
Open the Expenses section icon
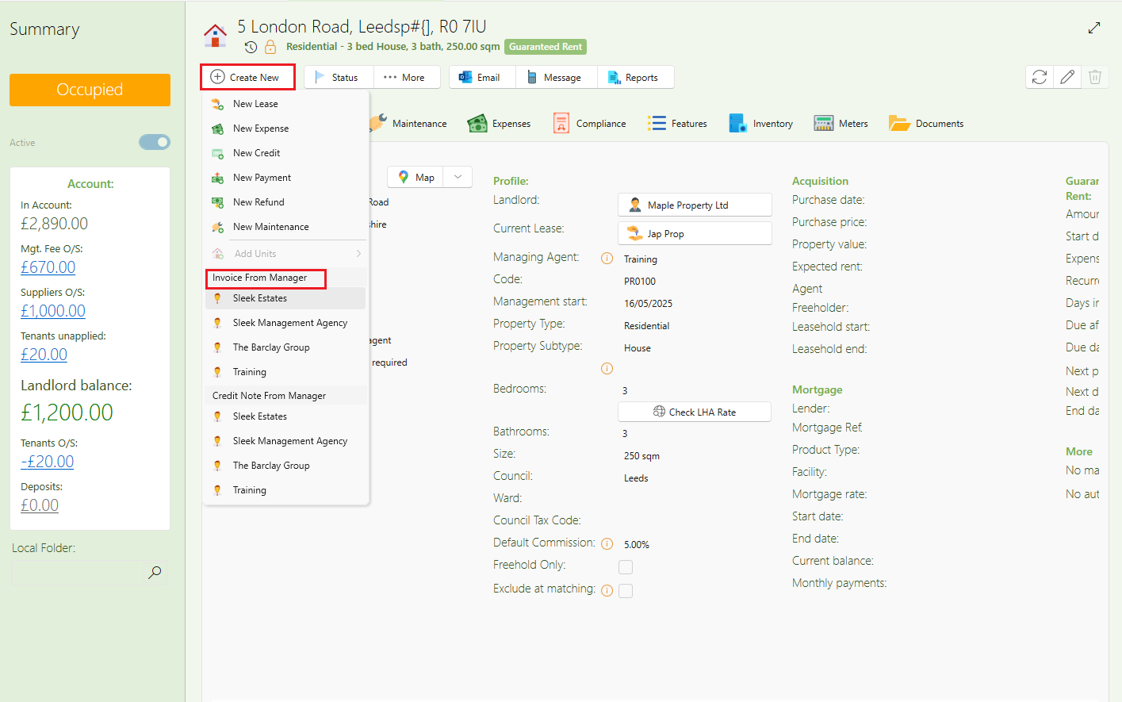click(477, 123)
